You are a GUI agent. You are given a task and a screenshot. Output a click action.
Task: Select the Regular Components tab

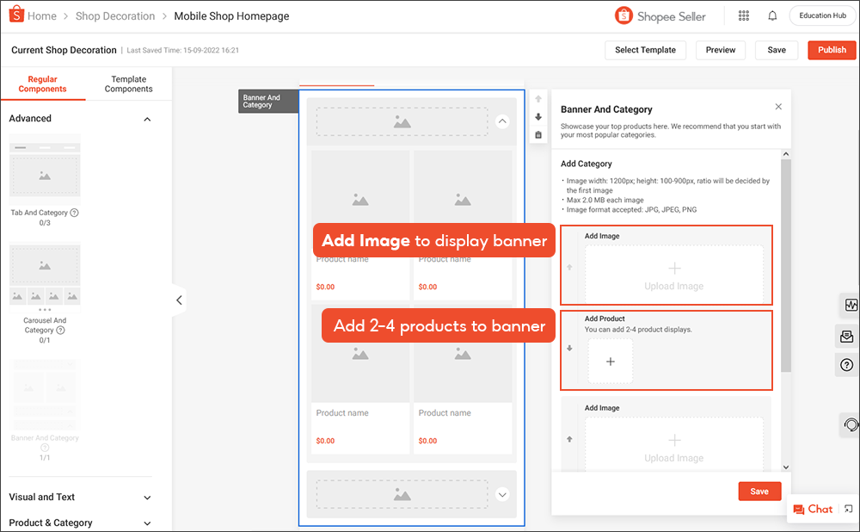coord(42,84)
